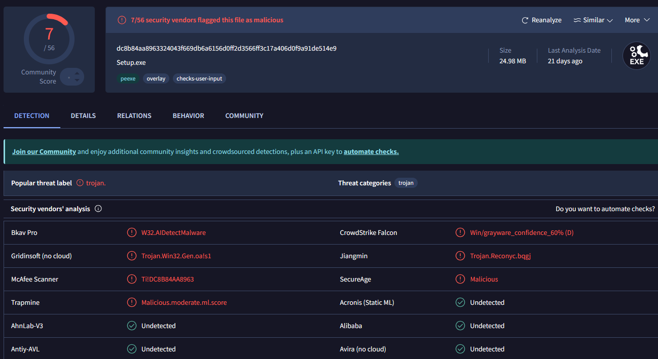Click the Trojan.Reconyc.bqgj detection text
Screen dimensions: 658x359
pos(500,256)
